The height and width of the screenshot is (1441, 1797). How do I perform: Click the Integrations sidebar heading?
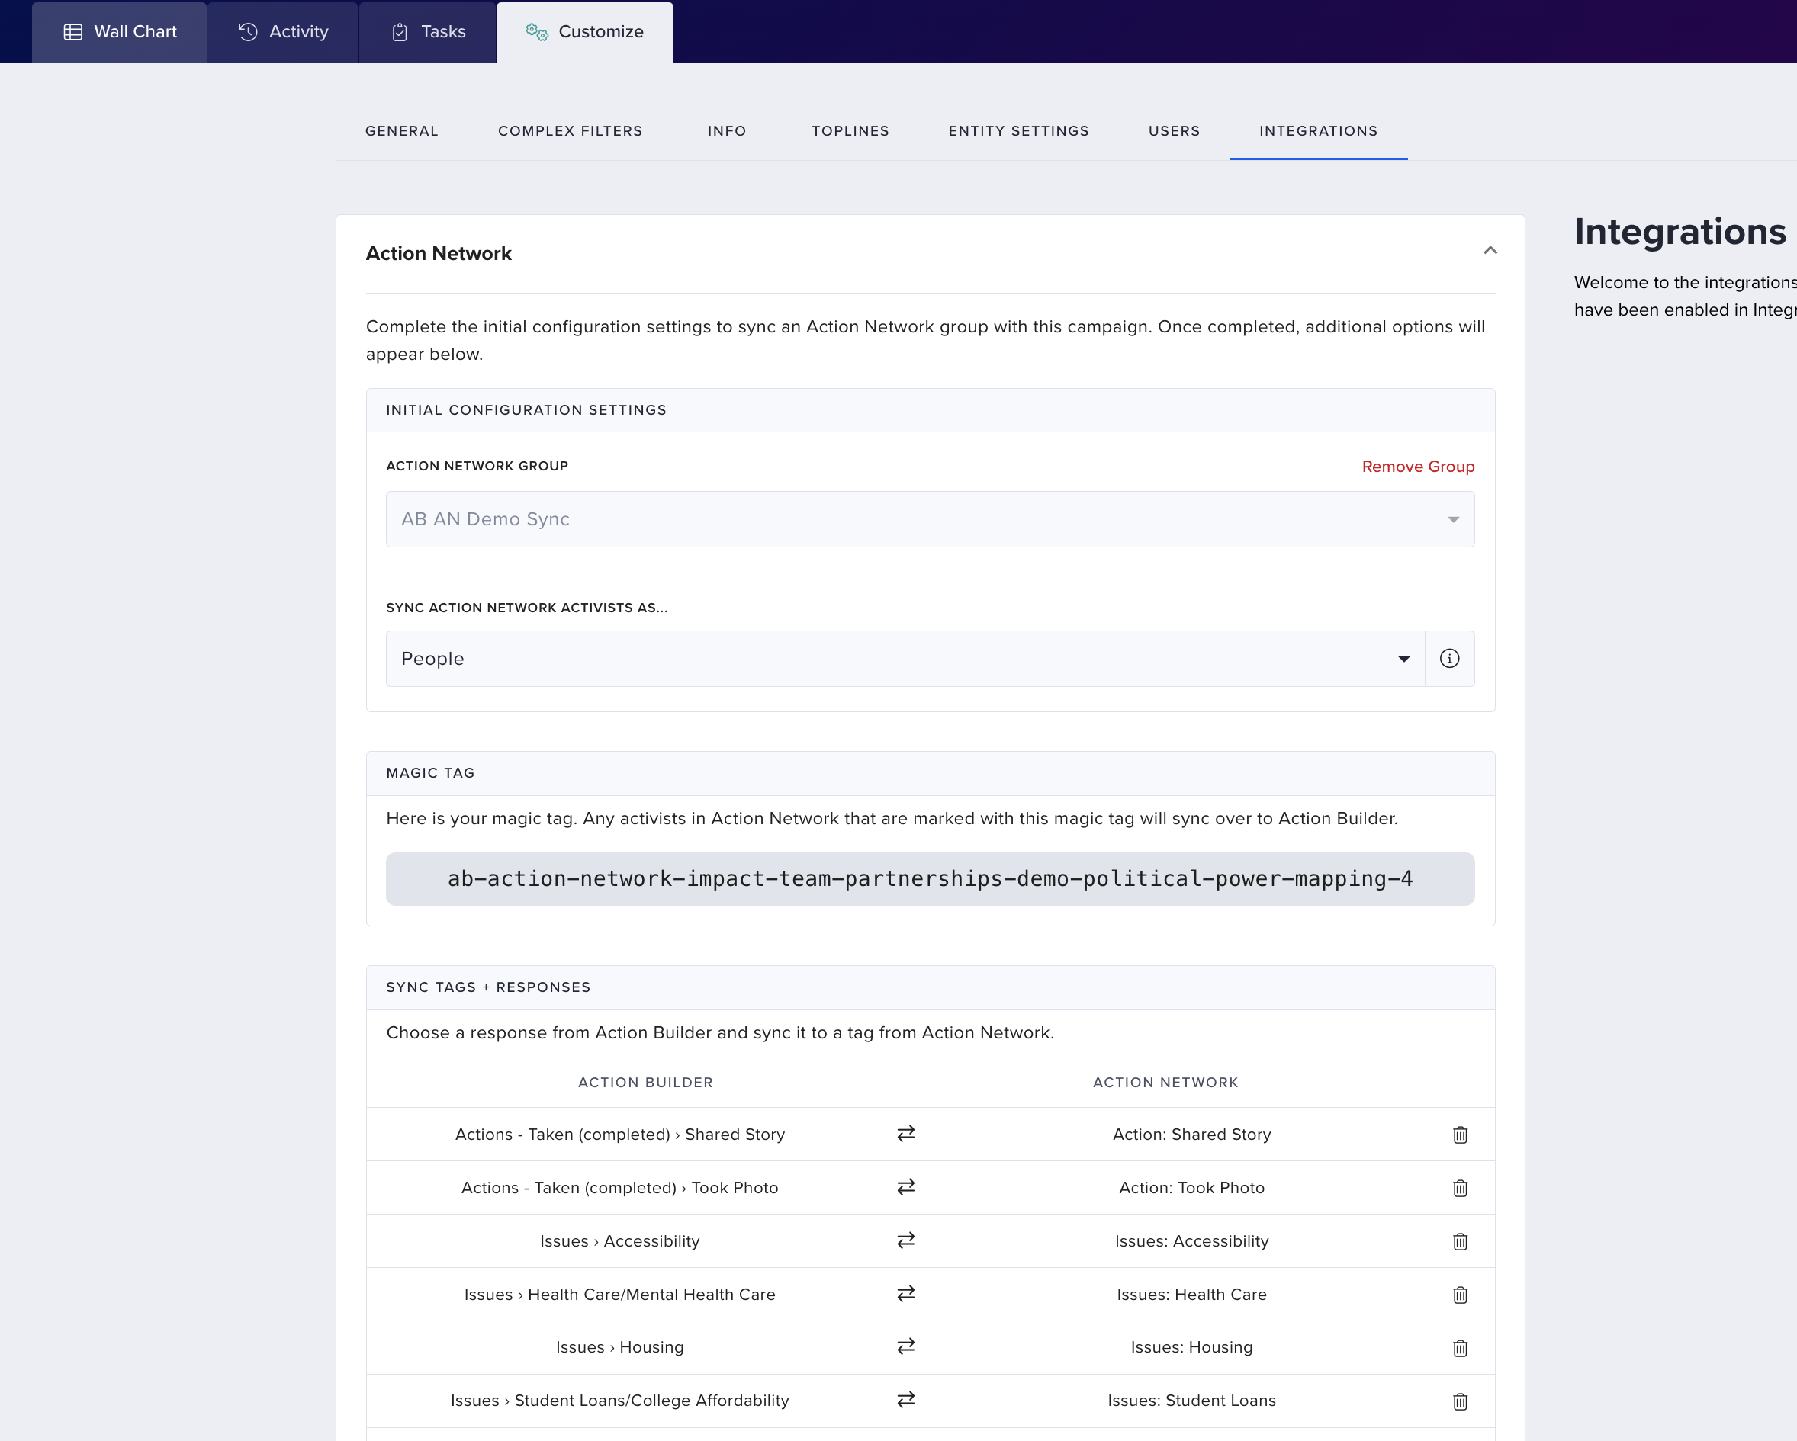coord(1680,232)
